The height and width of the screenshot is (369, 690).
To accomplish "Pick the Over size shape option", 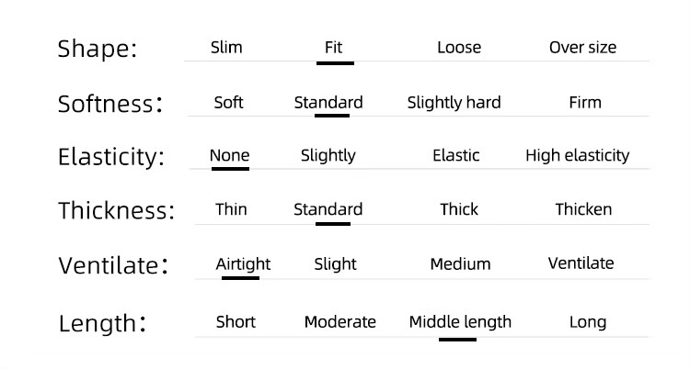I will (x=582, y=47).
